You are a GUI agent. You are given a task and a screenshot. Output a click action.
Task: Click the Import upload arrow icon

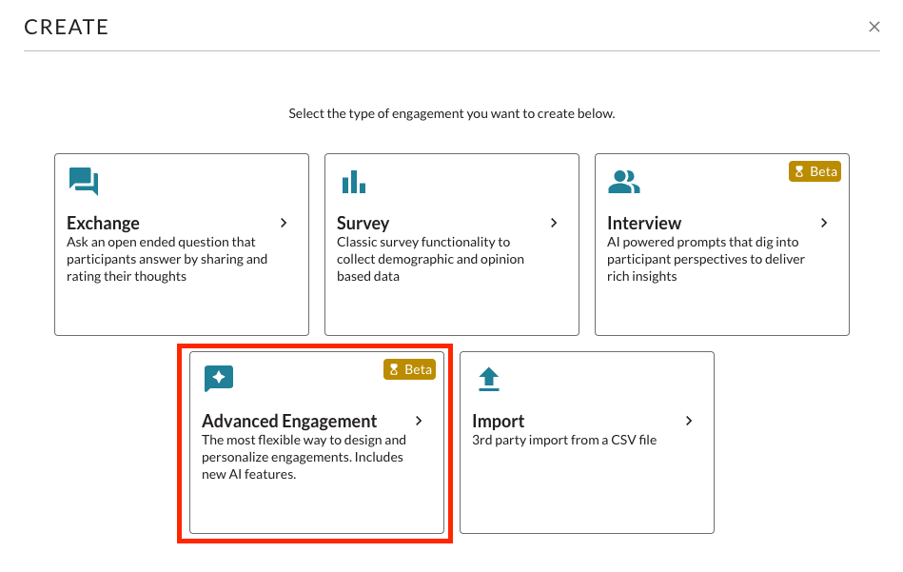coord(489,379)
